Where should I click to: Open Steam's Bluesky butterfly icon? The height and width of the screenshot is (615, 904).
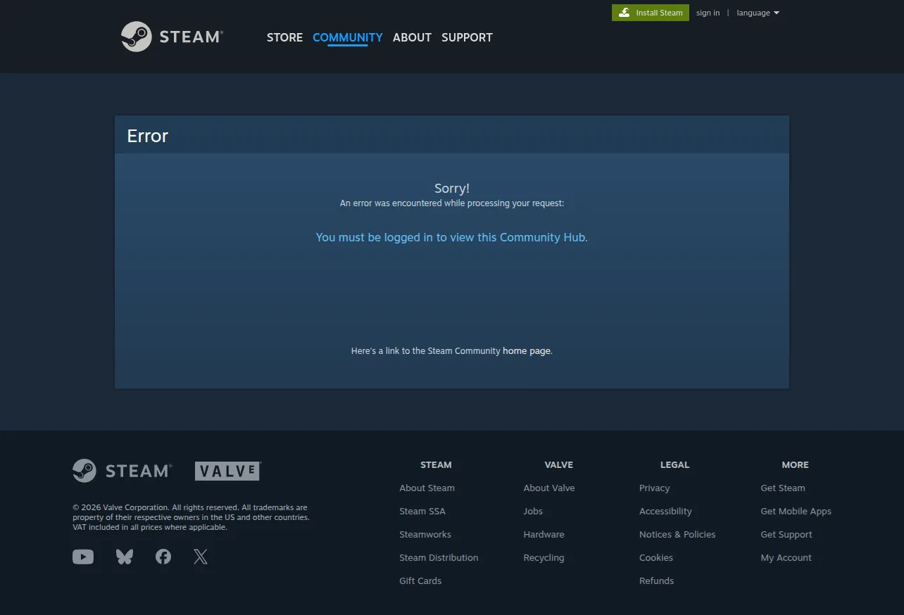[125, 557]
